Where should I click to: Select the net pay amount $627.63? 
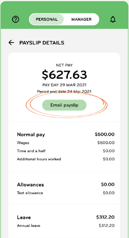point(64,75)
